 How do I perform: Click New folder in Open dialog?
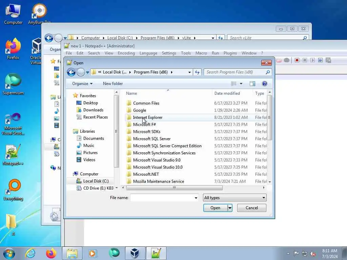pos(113,84)
